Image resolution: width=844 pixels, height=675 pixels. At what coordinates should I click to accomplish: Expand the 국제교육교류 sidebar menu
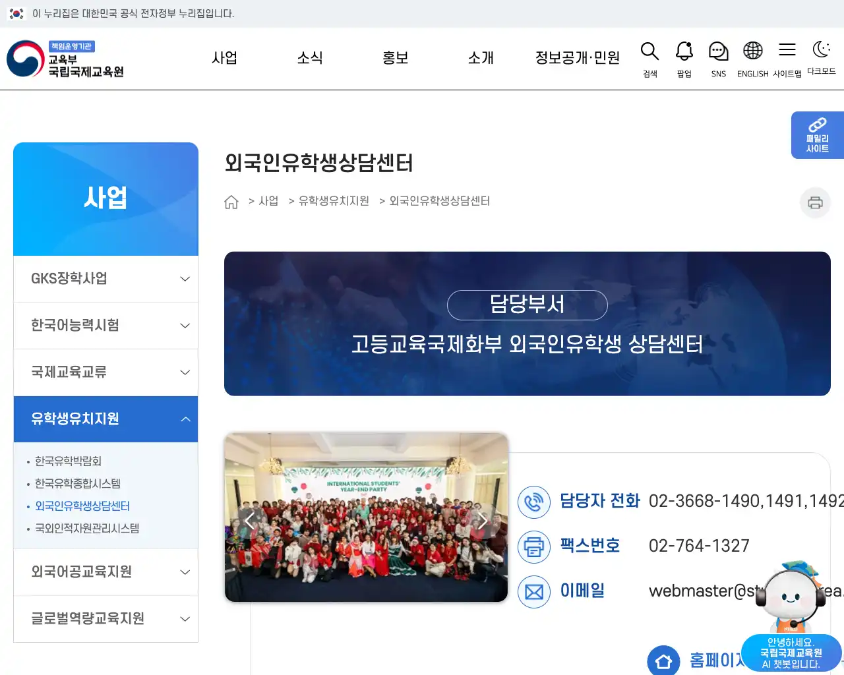pyautogui.click(x=105, y=372)
